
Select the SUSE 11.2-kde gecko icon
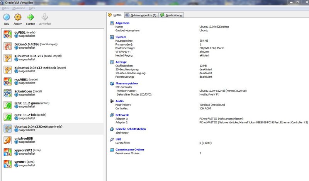(8, 117)
